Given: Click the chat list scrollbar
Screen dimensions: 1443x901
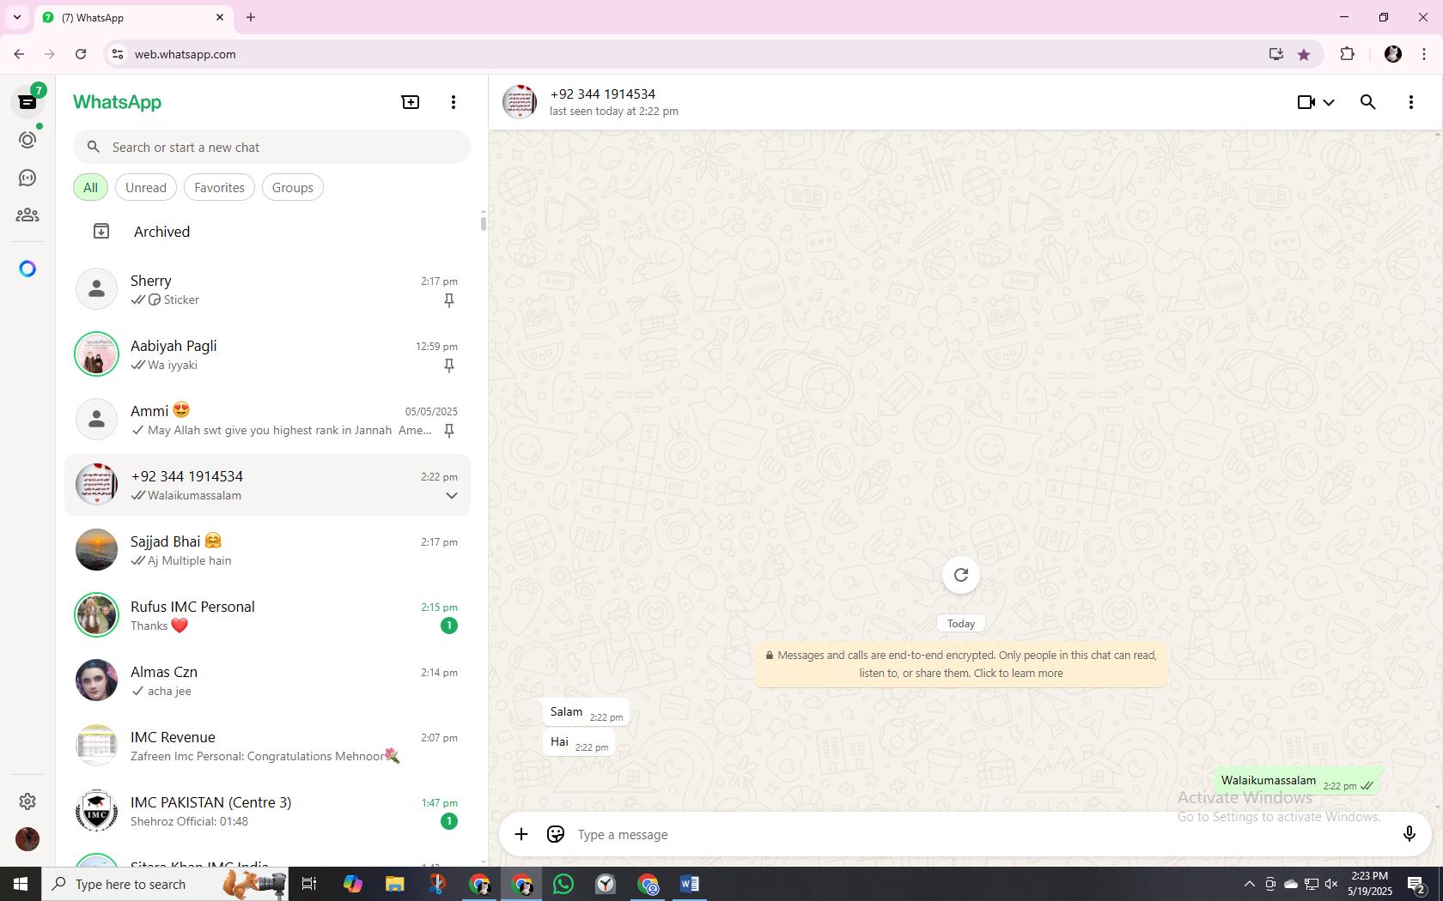Looking at the screenshot, I should pos(484,223).
